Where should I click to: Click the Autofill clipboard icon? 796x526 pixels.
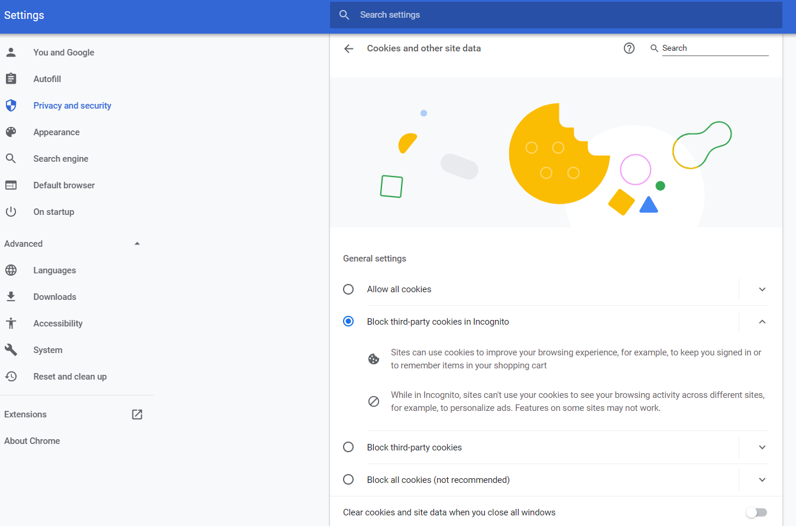click(11, 79)
